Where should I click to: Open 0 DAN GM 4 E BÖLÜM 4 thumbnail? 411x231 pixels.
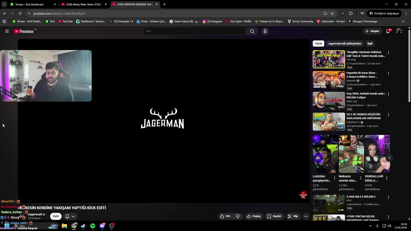coord(329,204)
